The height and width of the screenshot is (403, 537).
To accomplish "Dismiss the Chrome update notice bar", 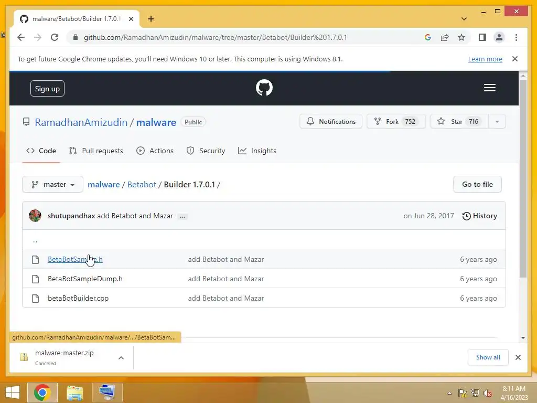I will [x=515, y=59].
